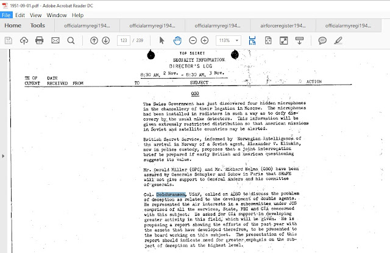
Task: Click the SUBJECT column header
Action: pos(199,82)
